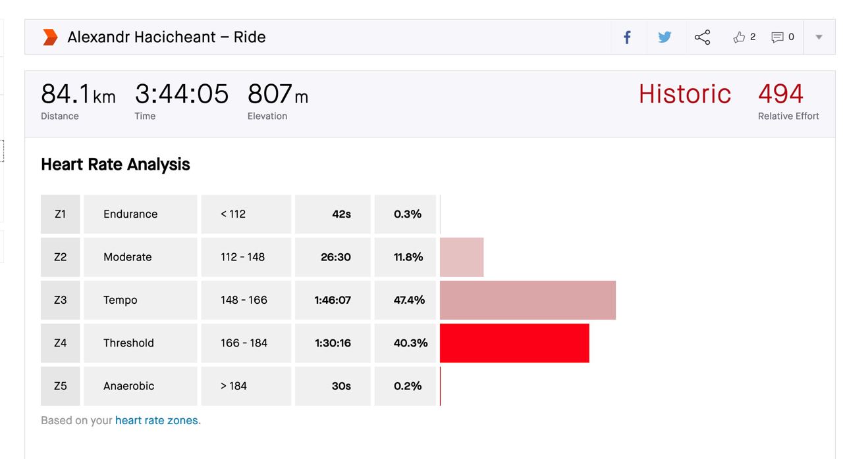Give kudos with thumbs-up icon
The width and height of the screenshot is (843, 459).
tap(739, 37)
